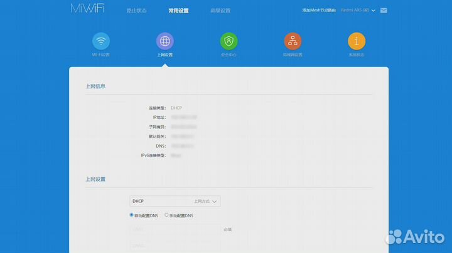Click the DNS1 input field
The height and width of the screenshot is (253, 452).
point(175,229)
